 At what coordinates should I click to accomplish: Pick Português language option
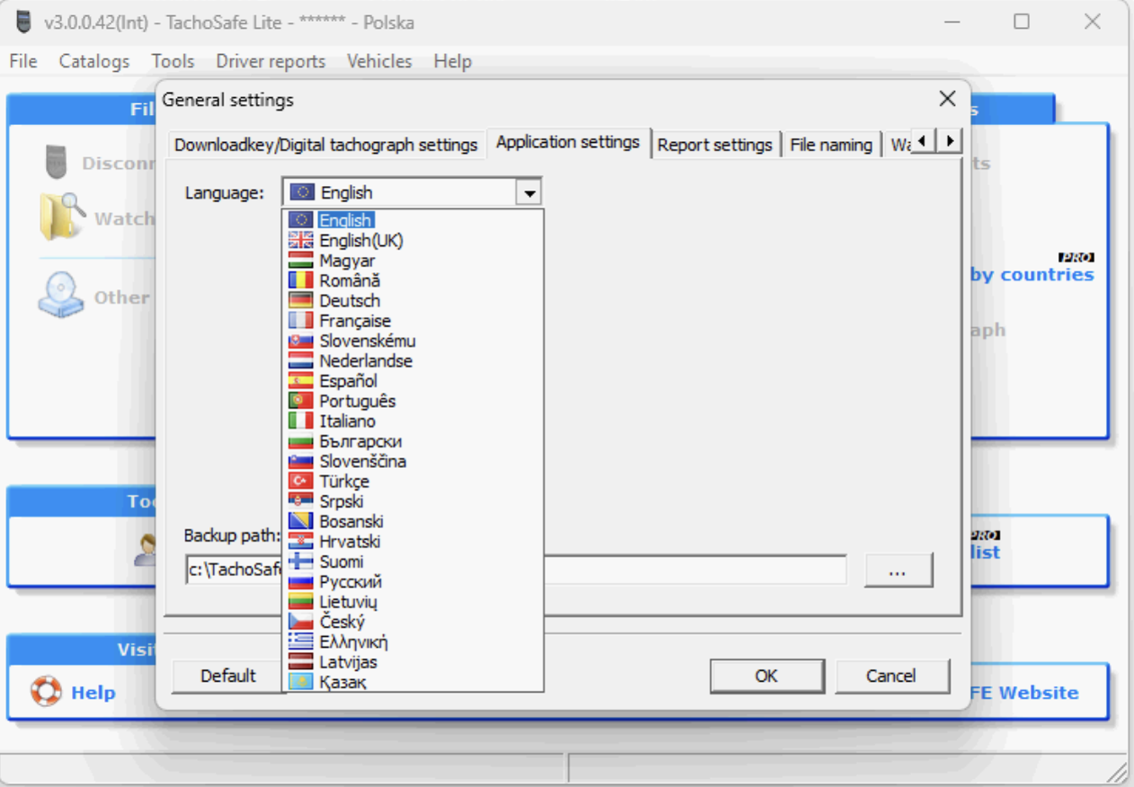(x=412, y=401)
